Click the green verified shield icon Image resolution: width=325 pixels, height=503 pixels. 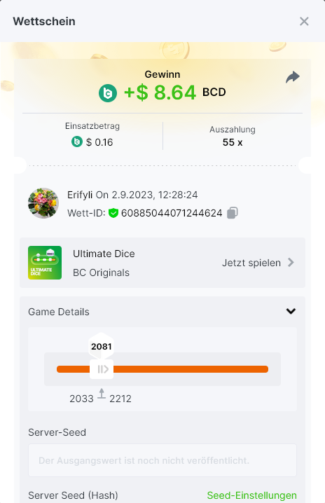113,213
